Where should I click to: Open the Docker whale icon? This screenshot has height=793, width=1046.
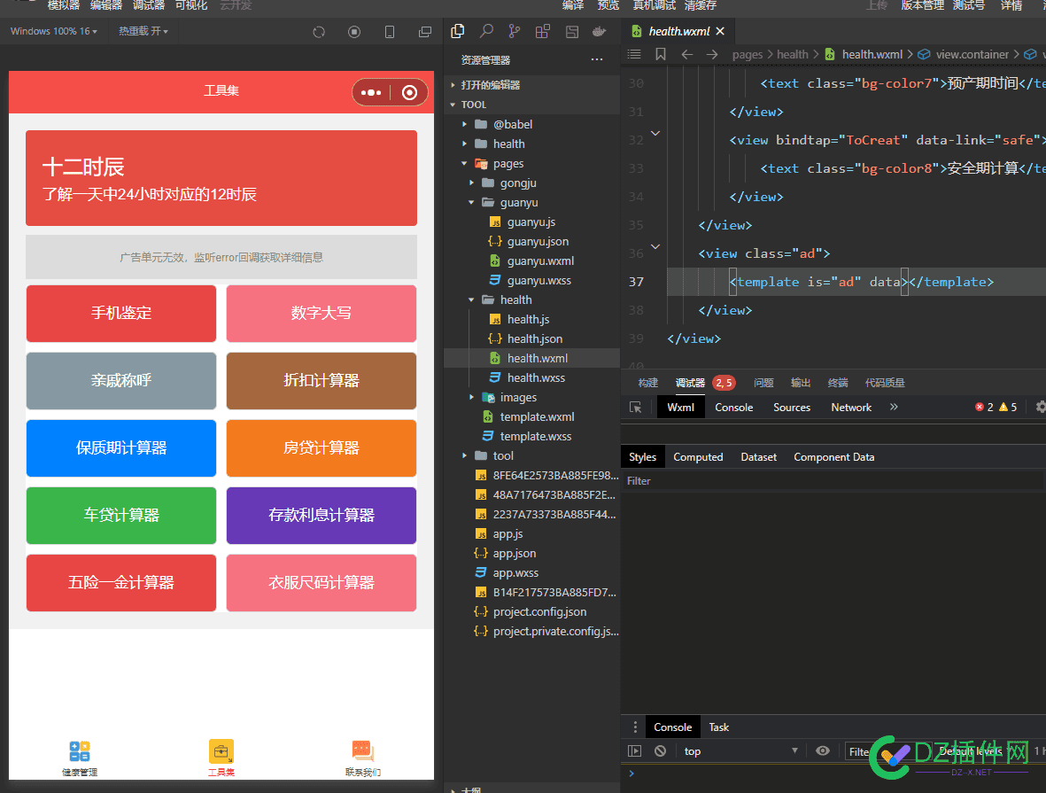point(599,31)
